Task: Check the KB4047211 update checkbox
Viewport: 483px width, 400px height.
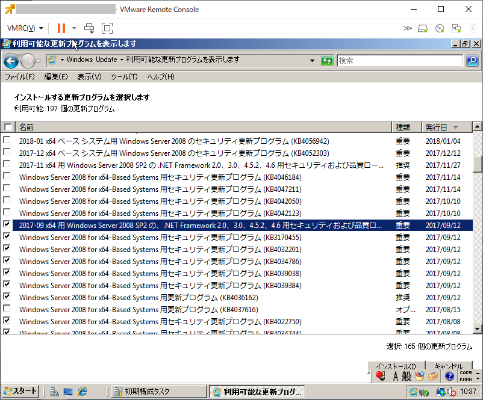Action: (x=7, y=188)
